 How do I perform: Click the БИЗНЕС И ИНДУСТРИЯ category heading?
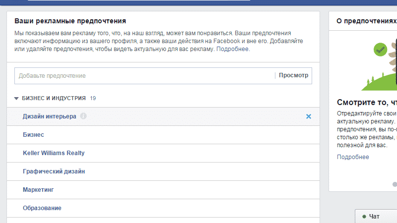pos(54,98)
